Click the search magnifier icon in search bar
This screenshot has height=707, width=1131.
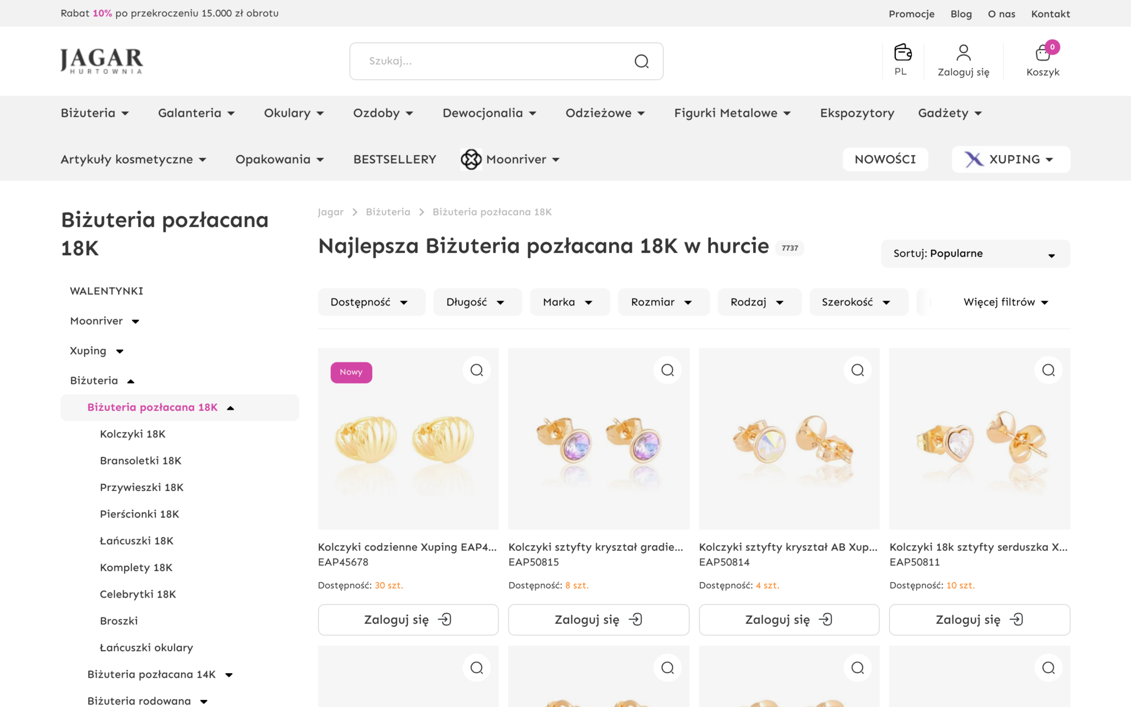point(641,61)
